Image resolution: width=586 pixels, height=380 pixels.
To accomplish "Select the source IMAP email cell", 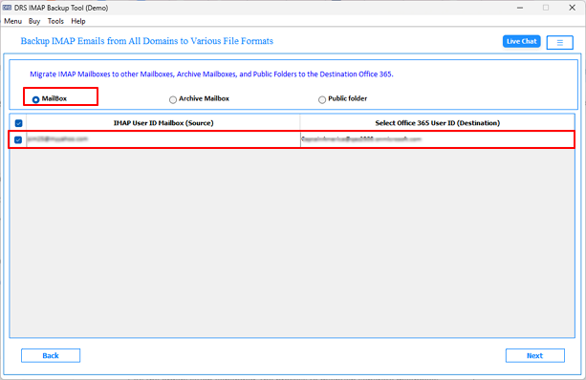I will (x=163, y=139).
